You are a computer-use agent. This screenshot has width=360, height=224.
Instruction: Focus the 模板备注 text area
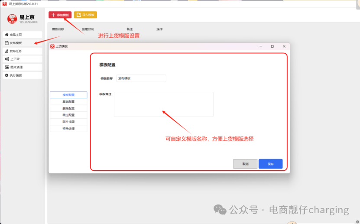point(164,104)
